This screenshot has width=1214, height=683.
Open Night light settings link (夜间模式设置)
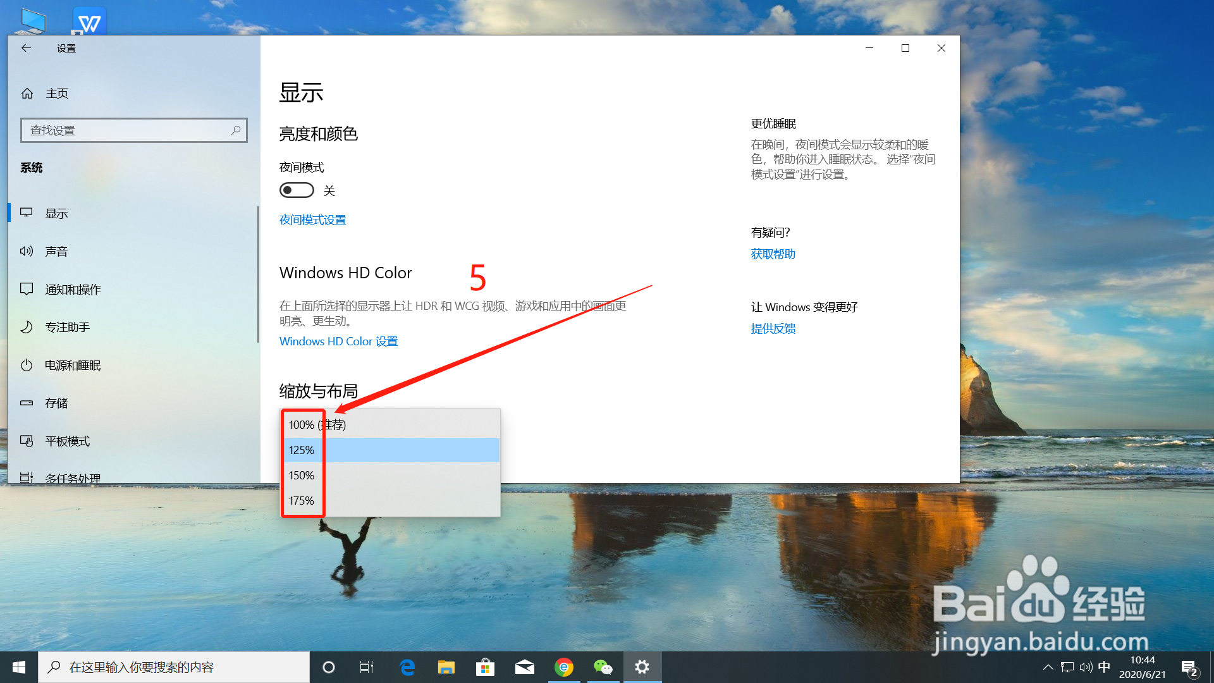[x=312, y=220]
